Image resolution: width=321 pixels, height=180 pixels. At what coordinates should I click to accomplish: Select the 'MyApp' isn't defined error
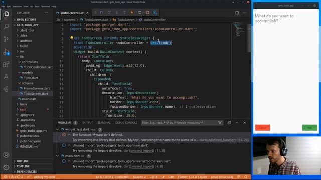point(98,135)
